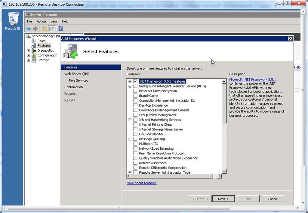Select Role Services wizard step
This screenshot has height=213, width=308.
coord(79,81)
